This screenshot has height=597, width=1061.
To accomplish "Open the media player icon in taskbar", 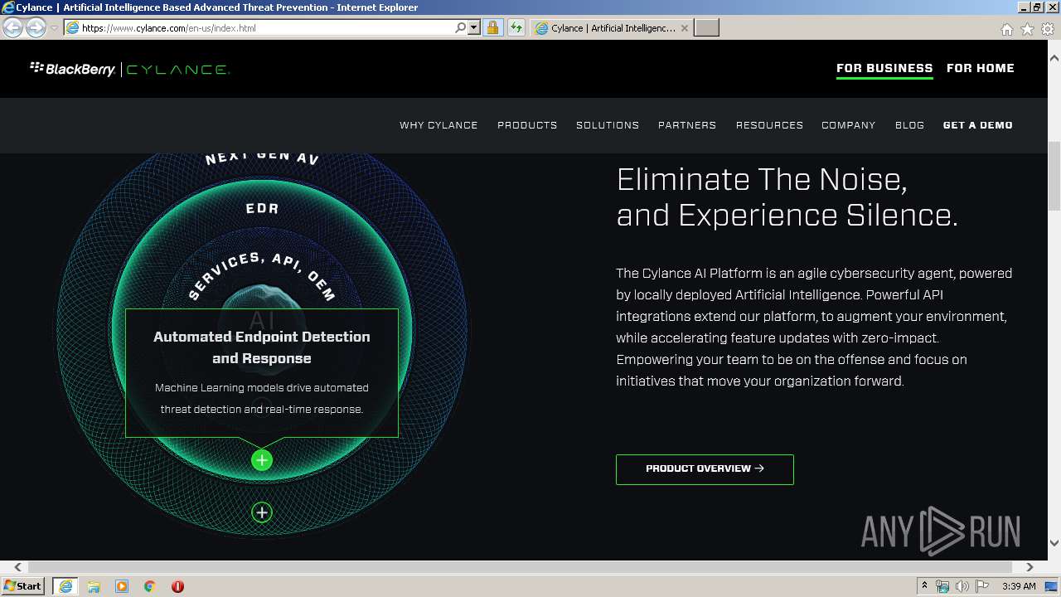I will [x=122, y=586].
